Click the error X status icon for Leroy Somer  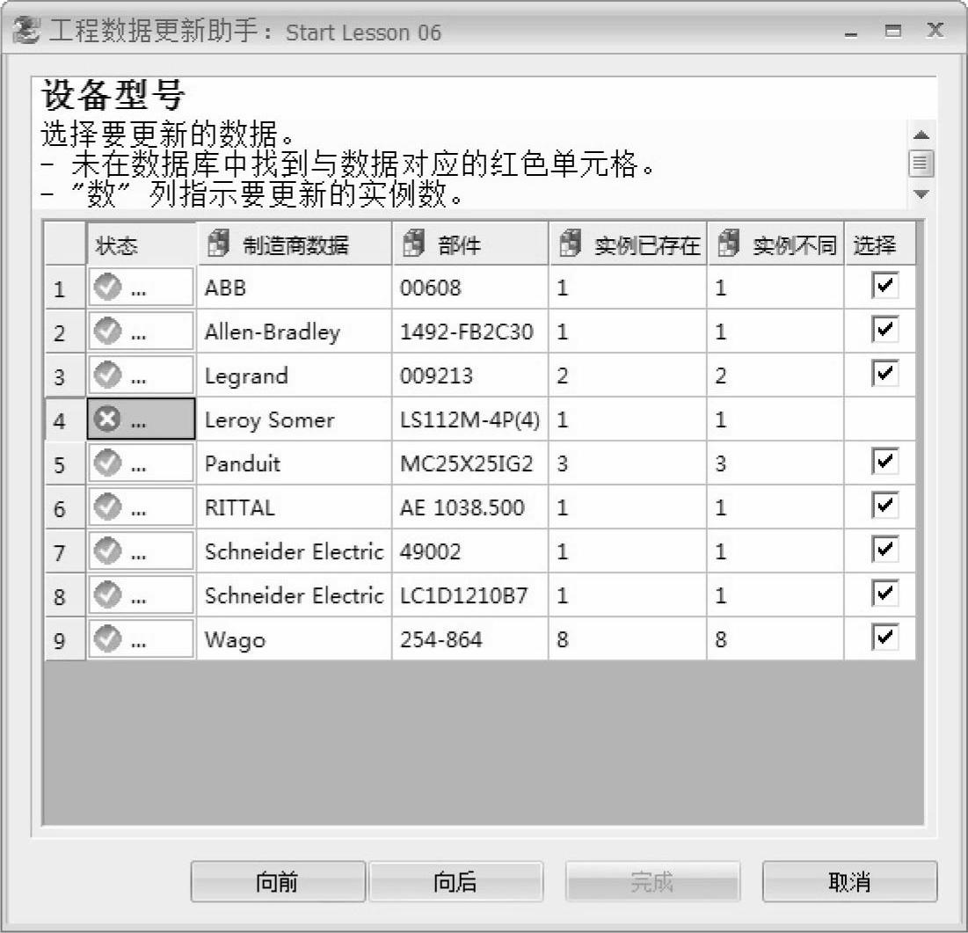[107, 419]
